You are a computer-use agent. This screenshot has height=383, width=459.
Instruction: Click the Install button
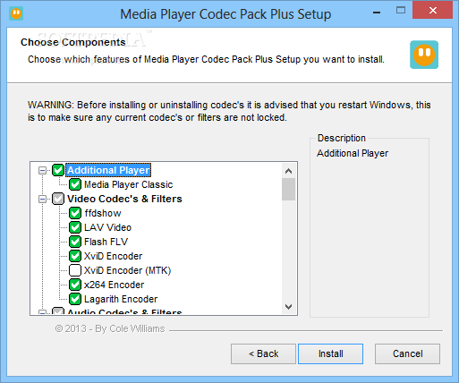pyautogui.click(x=330, y=353)
